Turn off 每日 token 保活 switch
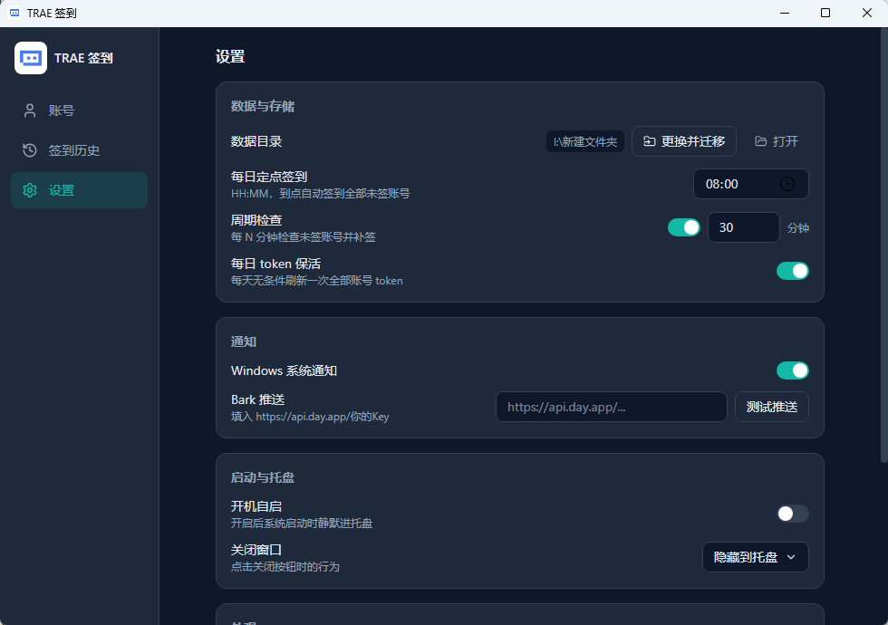888x625 pixels. coord(792,271)
